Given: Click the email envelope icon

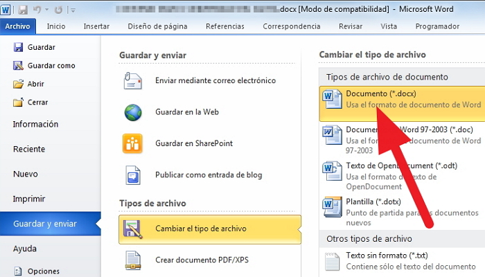Looking at the screenshot, I should click(133, 81).
